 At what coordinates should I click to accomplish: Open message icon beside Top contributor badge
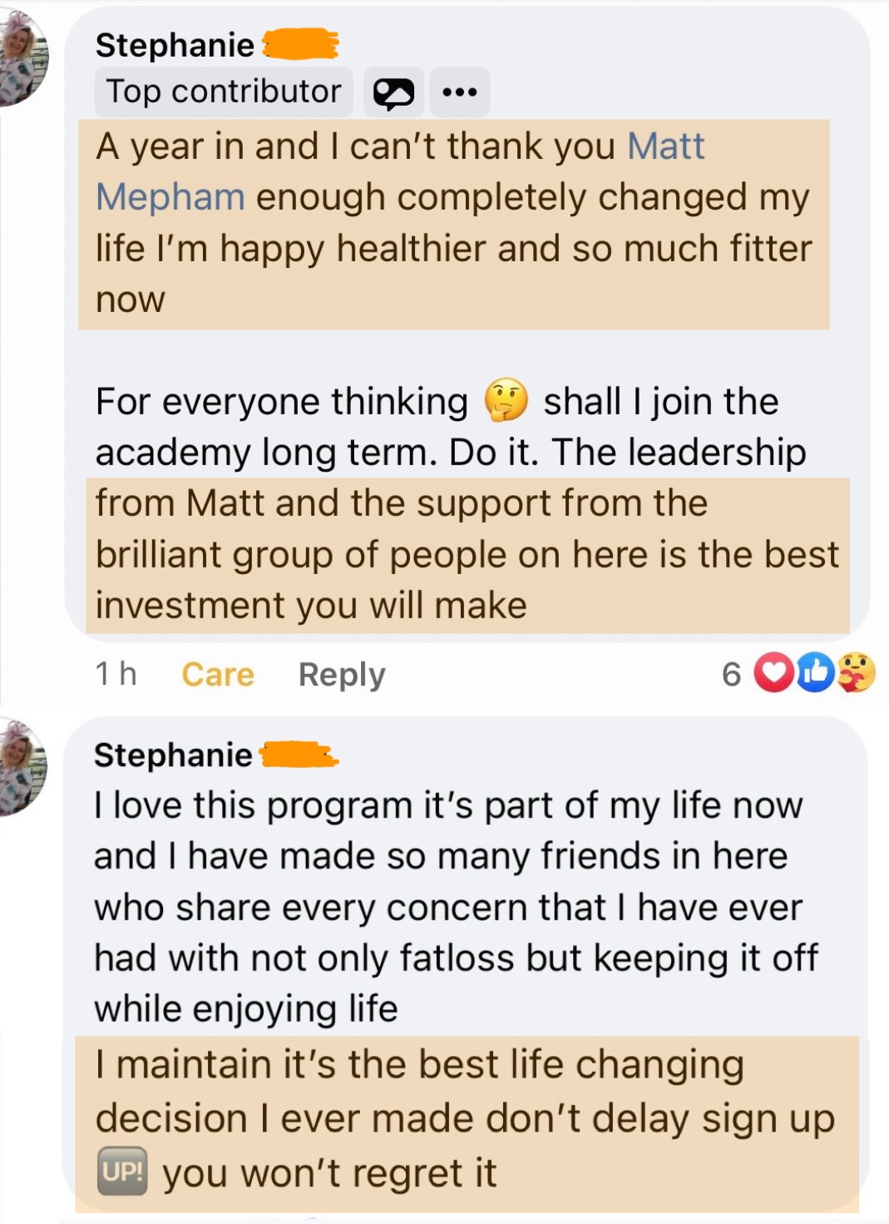pos(393,92)
